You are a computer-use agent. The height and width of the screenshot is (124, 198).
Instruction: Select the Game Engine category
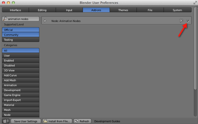(21, 95)
